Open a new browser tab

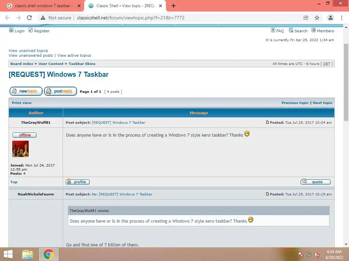pyautogui.click(x=173, y=6)
